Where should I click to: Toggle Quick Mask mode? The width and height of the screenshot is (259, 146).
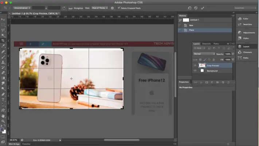(x=3, y=137)
